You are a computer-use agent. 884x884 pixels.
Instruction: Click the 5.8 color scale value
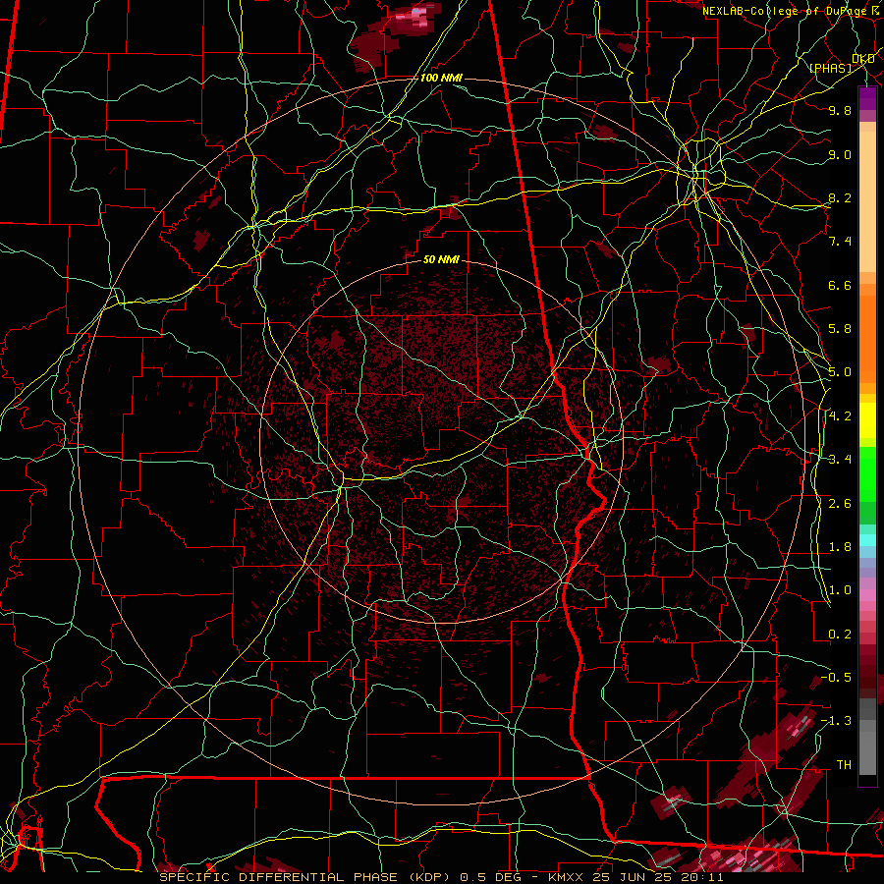[x=840, y=329]
